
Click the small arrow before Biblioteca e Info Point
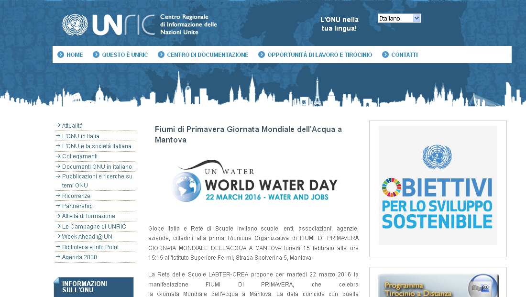pyautogui.click(x=58, y=247)
